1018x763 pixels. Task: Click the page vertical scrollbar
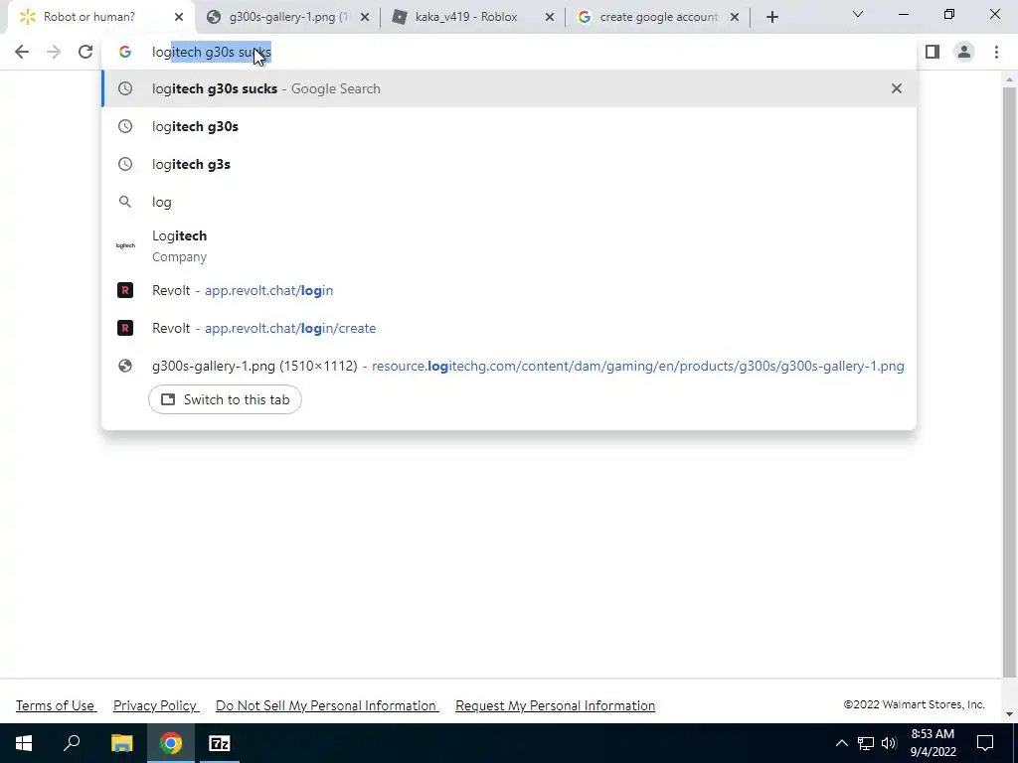1009,382
